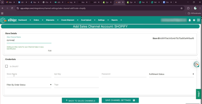Click Back to Sales Channels button
The height and width of the screenshot is (104, 202).
tap(80, 100)
